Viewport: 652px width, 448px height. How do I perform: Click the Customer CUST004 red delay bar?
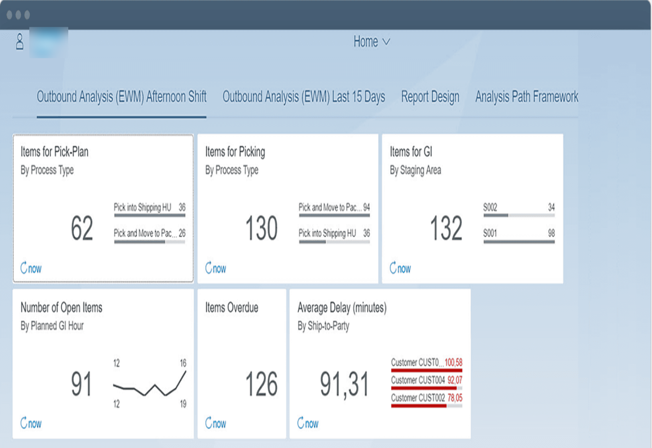point(427,388)
